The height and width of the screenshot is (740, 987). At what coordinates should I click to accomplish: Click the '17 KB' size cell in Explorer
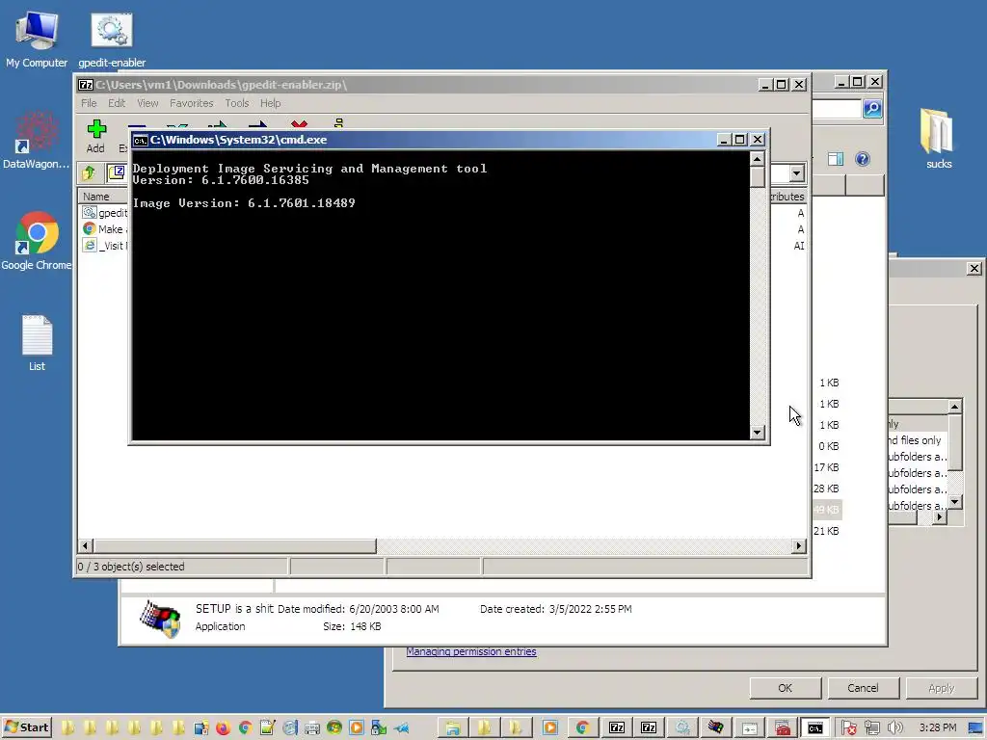(826, 467)
